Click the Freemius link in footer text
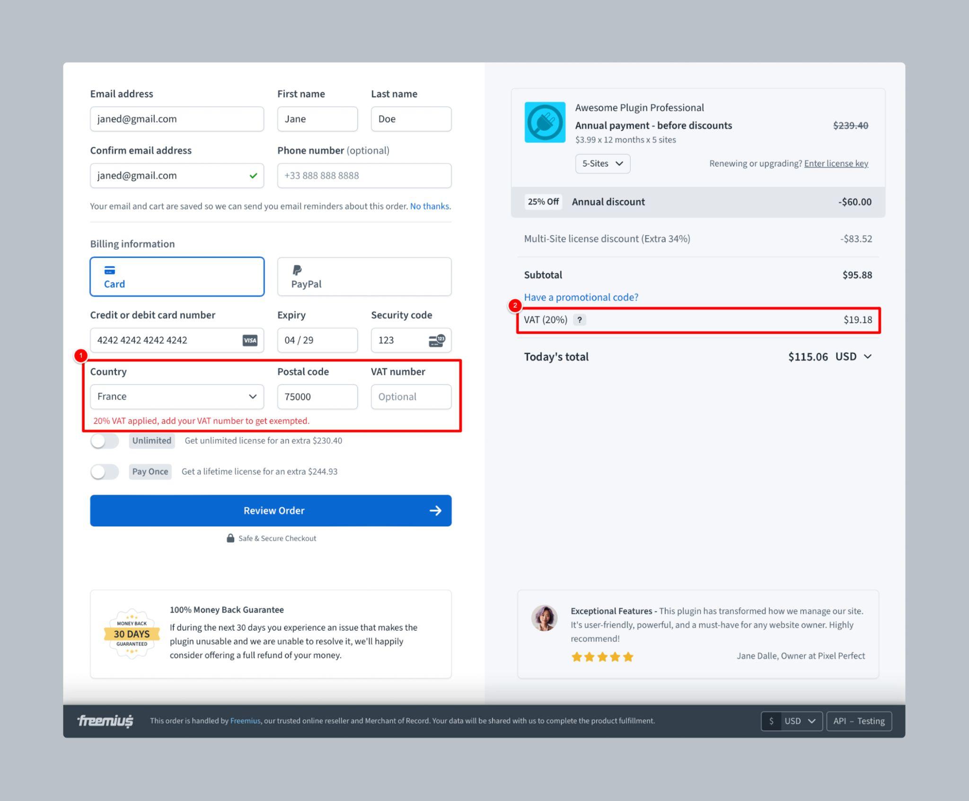Viewport: 969px width, 801px height. click(x=245, y=721)
